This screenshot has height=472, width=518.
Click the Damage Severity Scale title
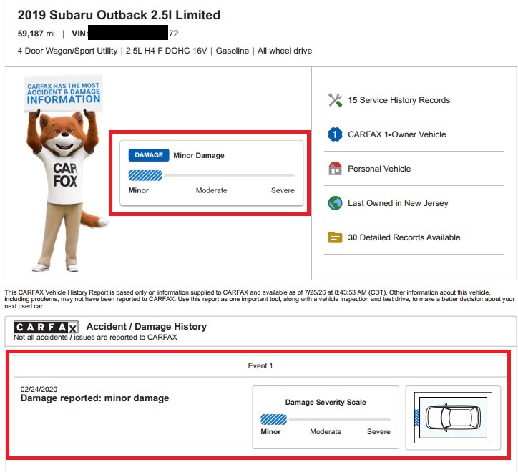tap(326, 403)
